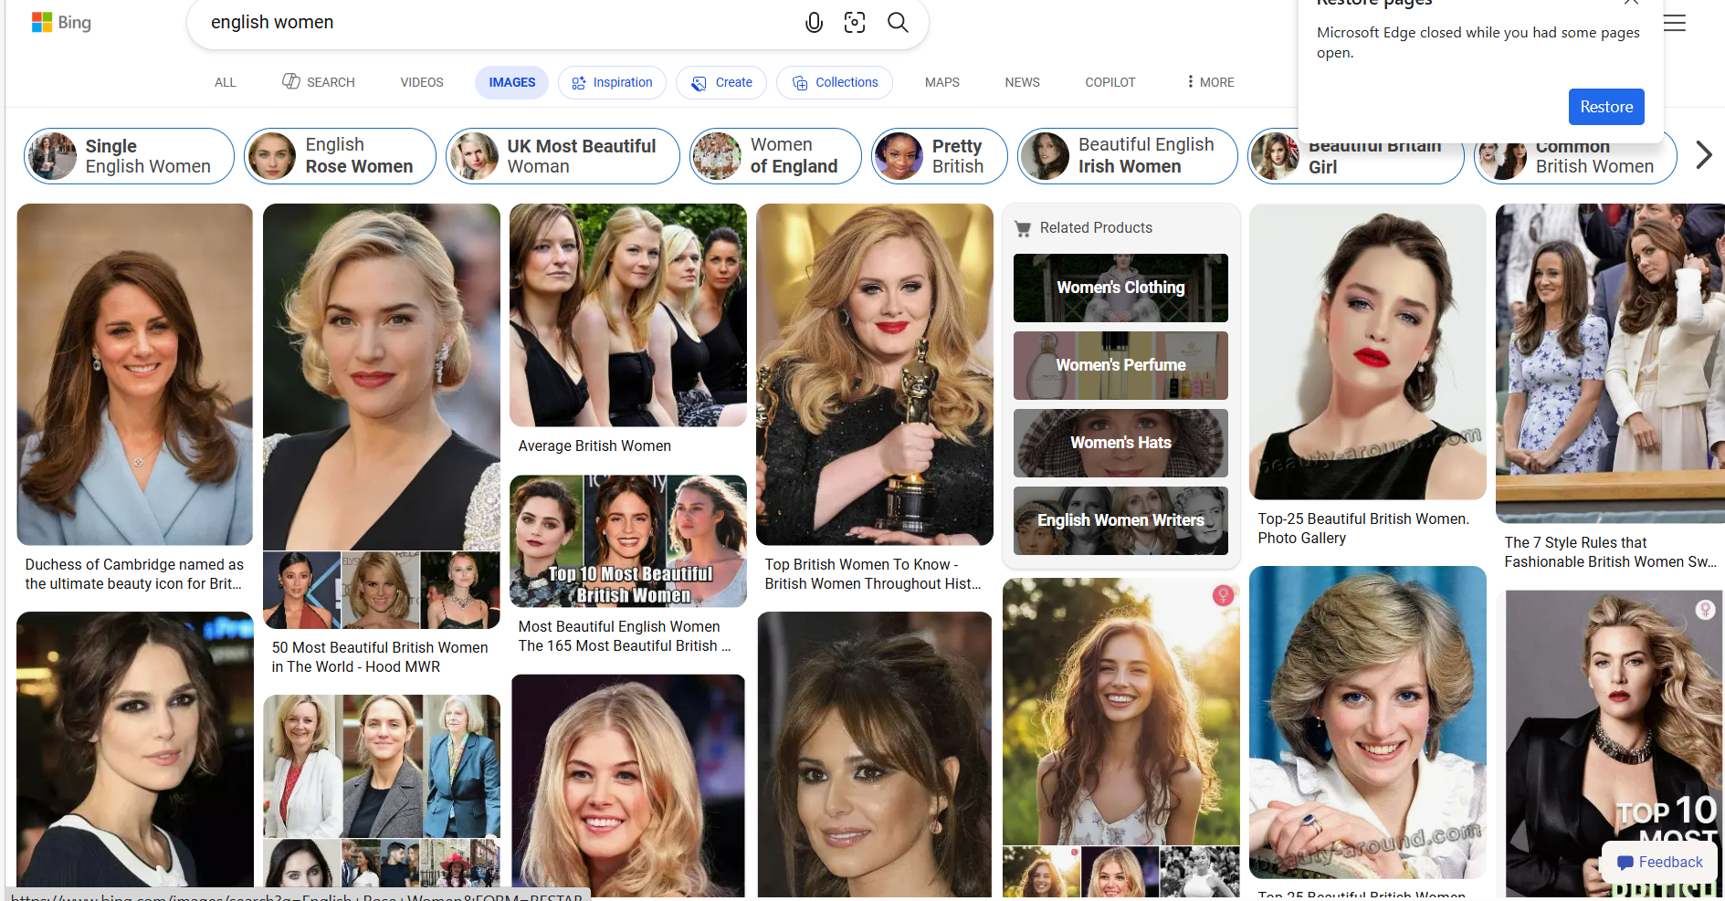Open the Average British Women image
This screenshot has height=901, width=1725.
click(627, 315)
